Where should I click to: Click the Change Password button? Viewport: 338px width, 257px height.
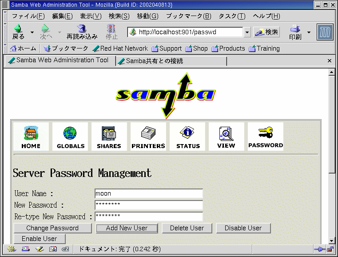52,228
